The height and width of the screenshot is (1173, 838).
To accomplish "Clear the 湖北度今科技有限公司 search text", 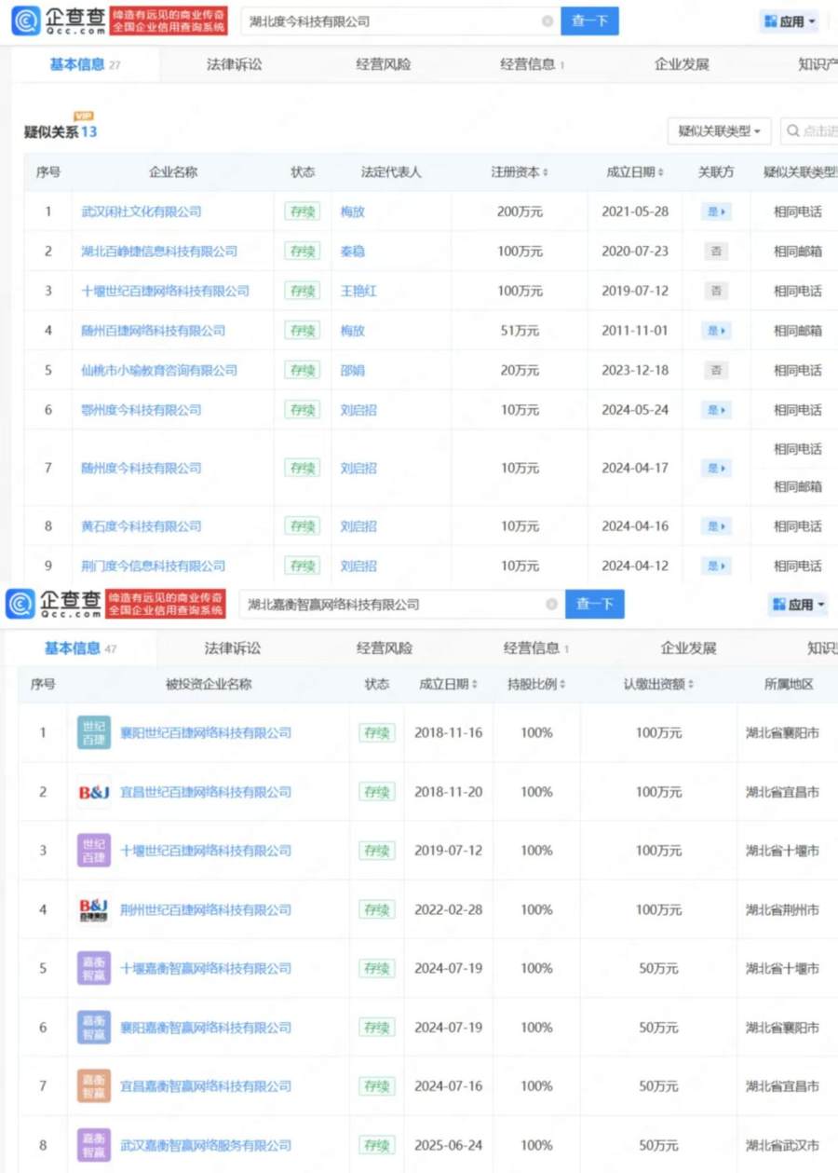I will pos(547,20).
